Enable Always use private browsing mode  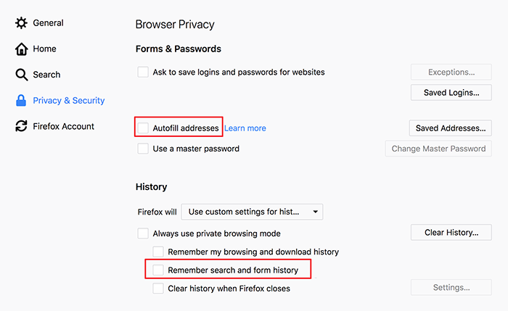[143, 233]
